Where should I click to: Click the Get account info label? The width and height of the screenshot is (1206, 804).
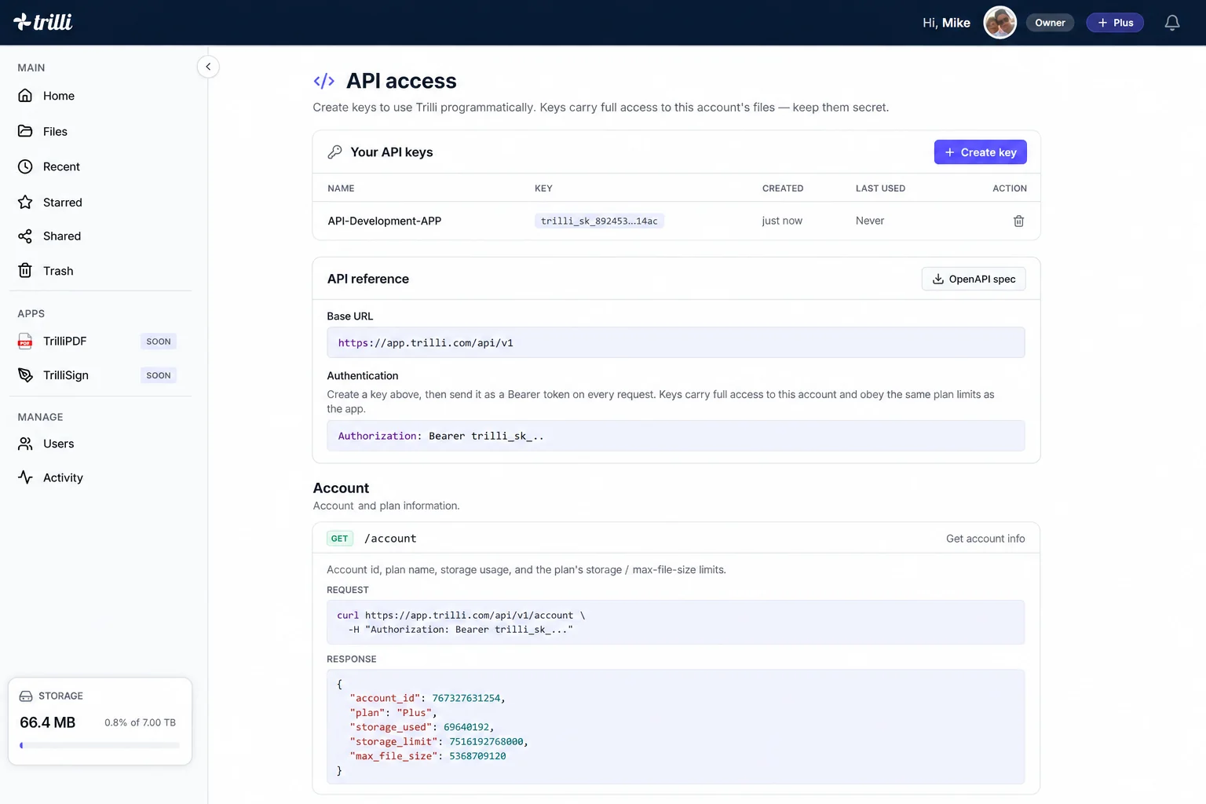tap(985, 539)
